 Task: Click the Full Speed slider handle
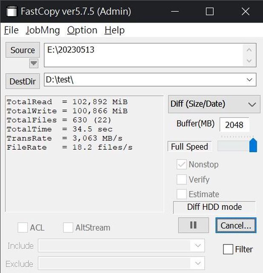point(253,145)
